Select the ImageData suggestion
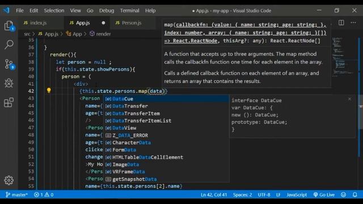Image resolution: width=363 pixels, height=204 pixels. [166, 164]
